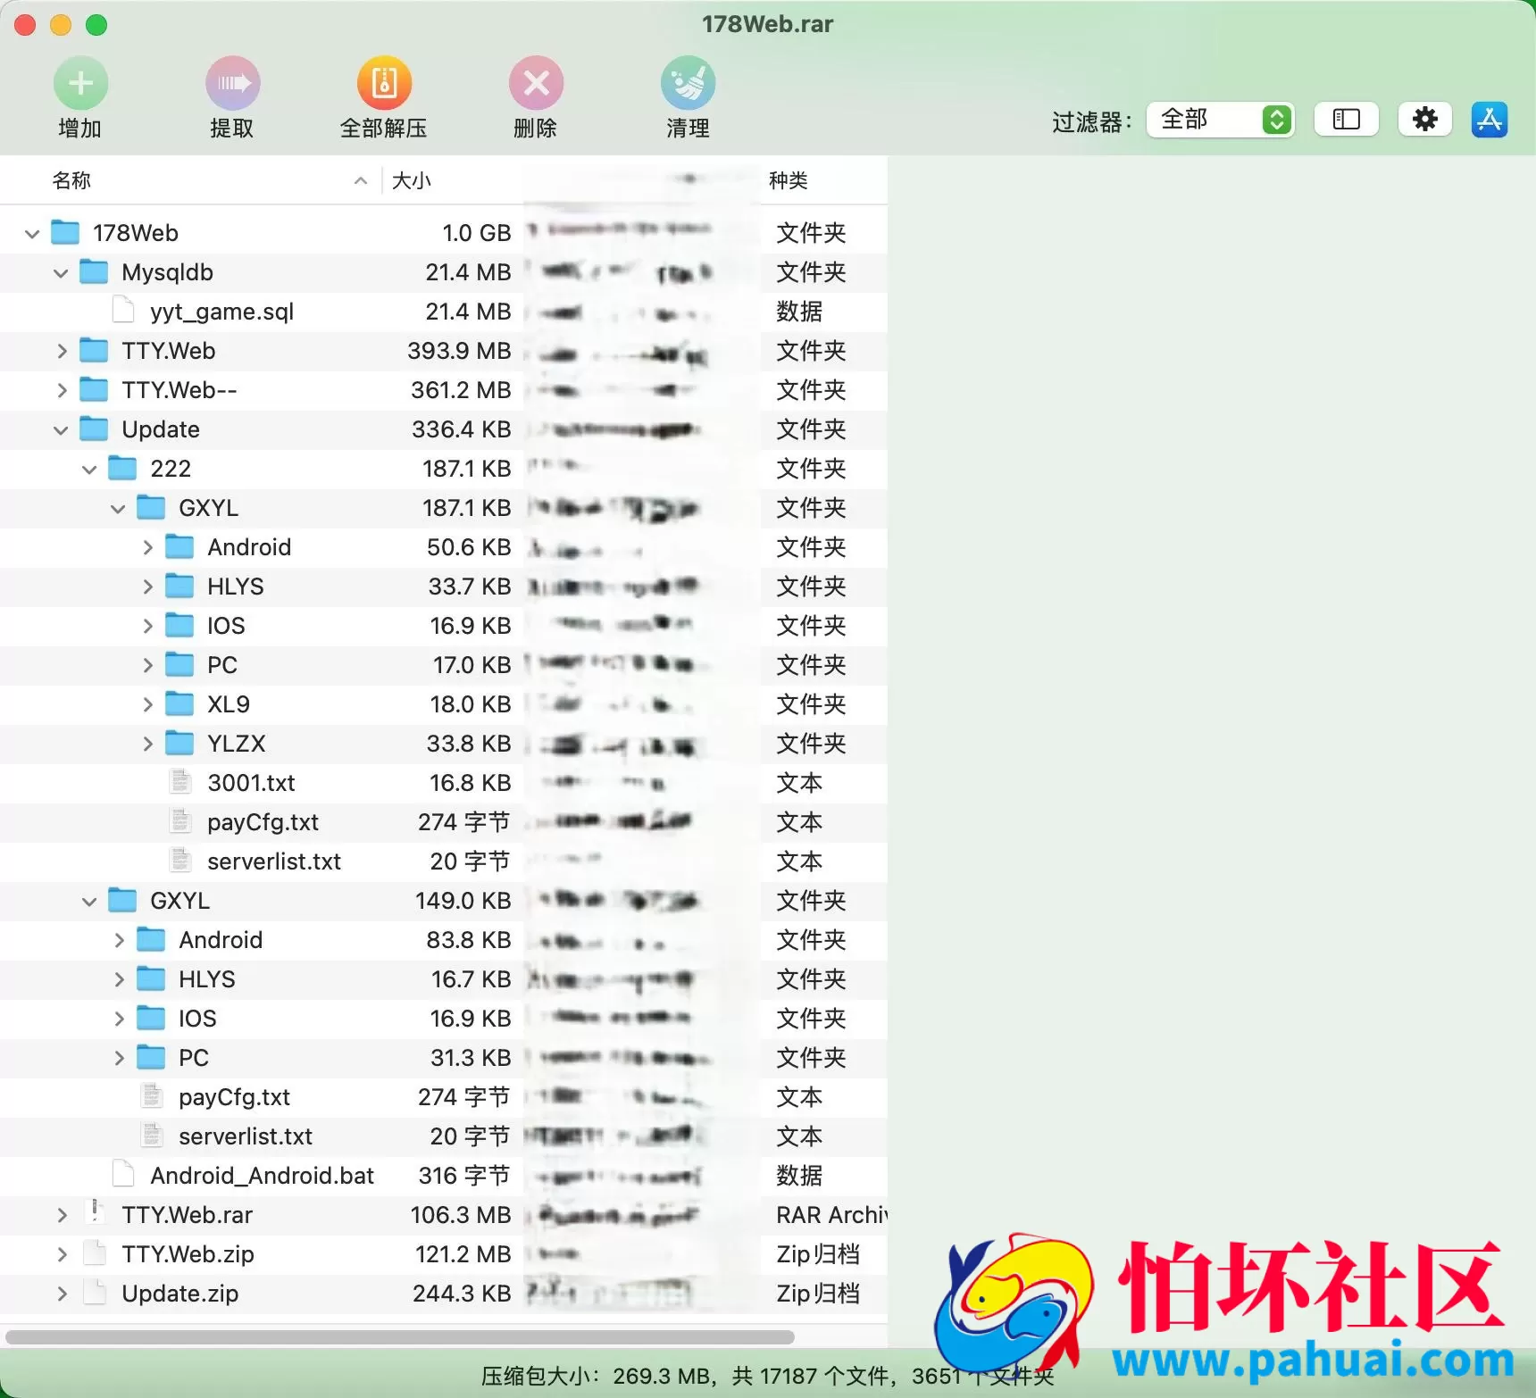Open the settings gear button
1536x1398 pixels.
[1424, 120]
